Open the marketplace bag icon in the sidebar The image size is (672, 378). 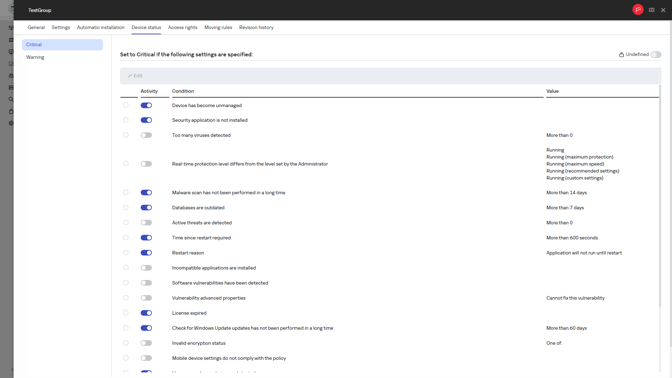click(x=11, y=111)
